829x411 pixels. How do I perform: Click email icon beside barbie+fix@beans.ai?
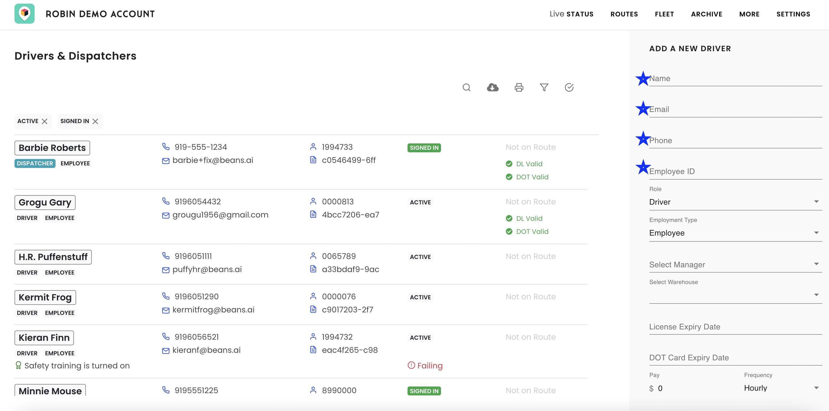point(166,161)
